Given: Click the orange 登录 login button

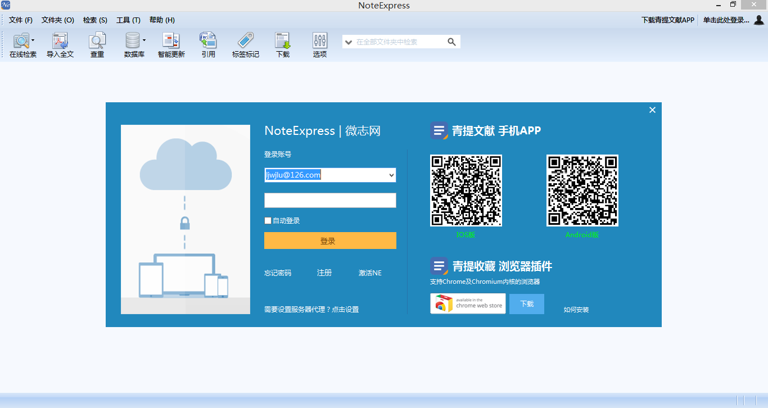Looking at the screenshot, I should (x=330, y=241).
